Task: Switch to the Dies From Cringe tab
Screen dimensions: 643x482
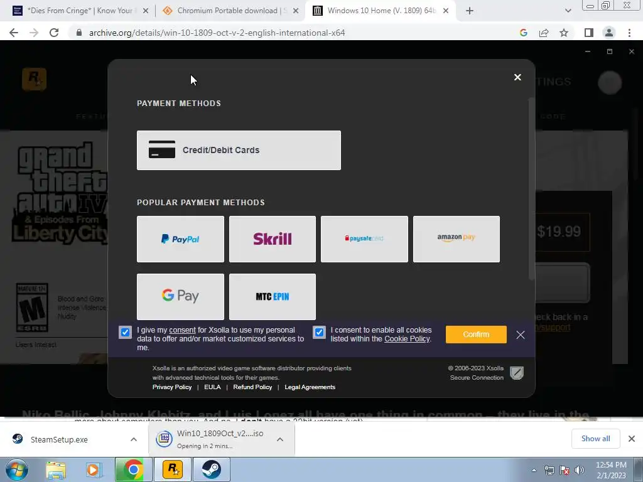Action: tap(78, 11)
